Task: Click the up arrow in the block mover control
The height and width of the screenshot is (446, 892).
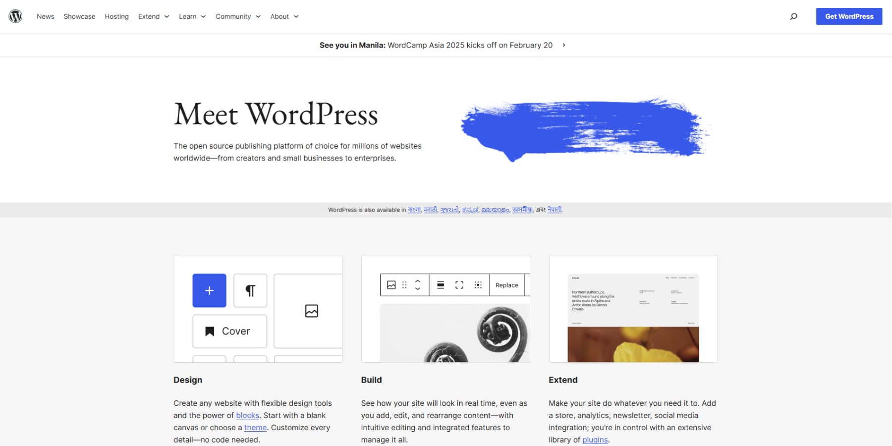Action: (x=418, y=281)
